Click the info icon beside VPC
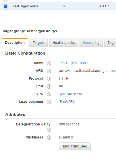Screen dimensions: 116x158 click(x=49, y=94)
